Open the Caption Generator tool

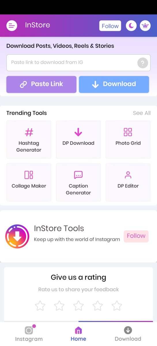tap(78, 182)
